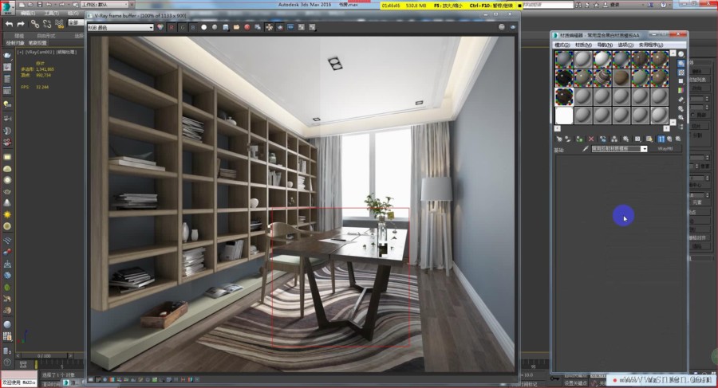
Task: Click the red X Reset Map icon
Action: (x=591, y=139)
